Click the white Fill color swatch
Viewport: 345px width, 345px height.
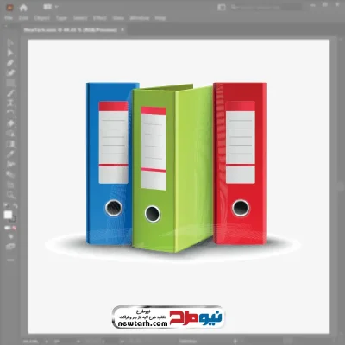click(x=8, y=215)
